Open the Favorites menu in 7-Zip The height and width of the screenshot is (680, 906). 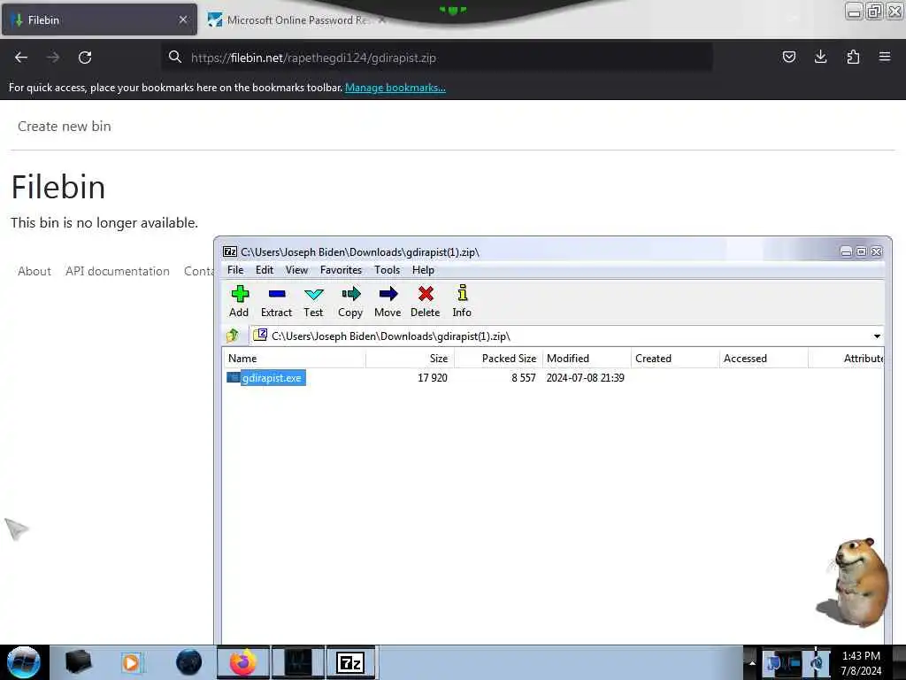(341, 270)
